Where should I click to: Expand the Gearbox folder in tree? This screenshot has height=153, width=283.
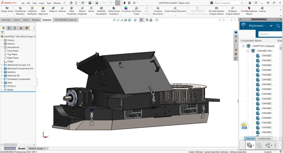click(2, 72)
